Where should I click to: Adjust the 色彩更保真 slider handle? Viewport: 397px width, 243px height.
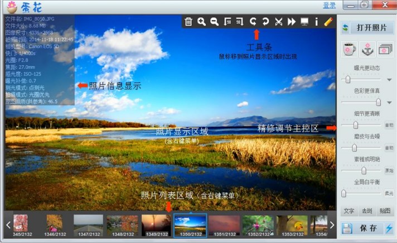(378, 102)
